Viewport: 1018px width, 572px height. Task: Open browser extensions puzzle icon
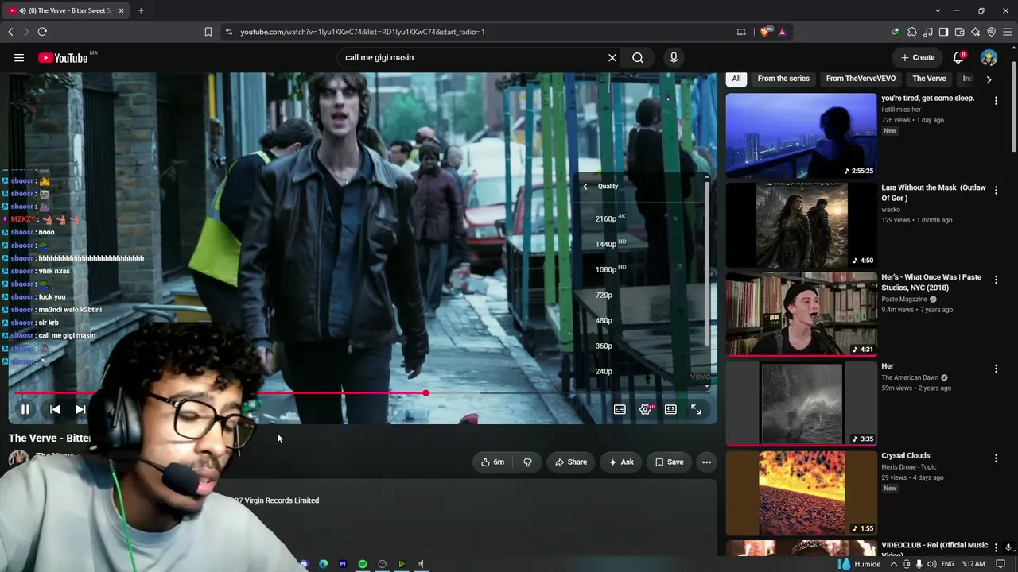912,32
